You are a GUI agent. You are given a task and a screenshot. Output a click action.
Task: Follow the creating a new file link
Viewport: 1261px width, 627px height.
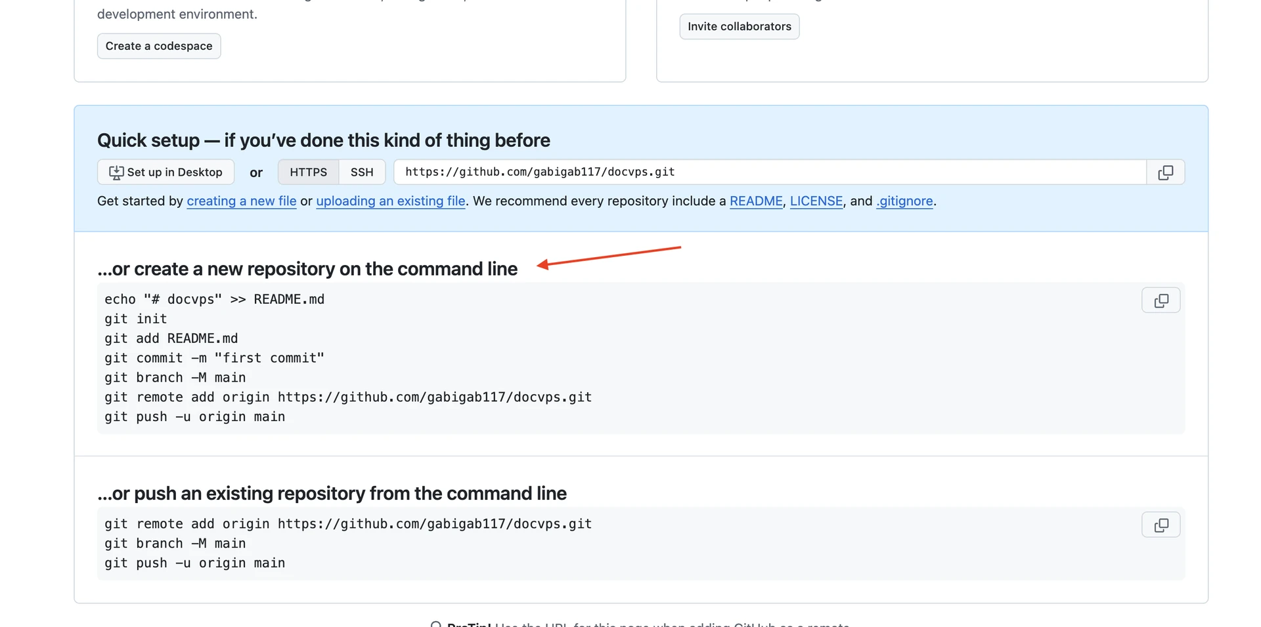tap(241, 201)
